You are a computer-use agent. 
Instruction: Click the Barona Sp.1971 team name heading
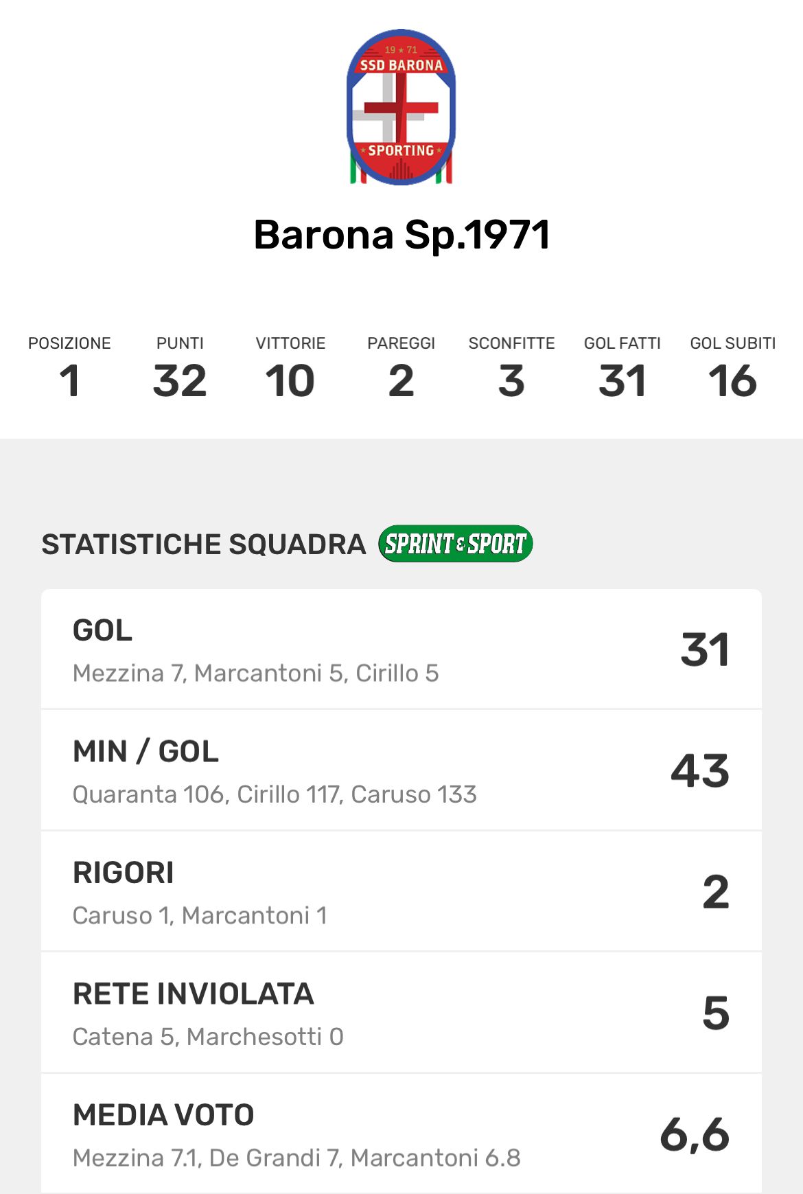coord(401,235)
